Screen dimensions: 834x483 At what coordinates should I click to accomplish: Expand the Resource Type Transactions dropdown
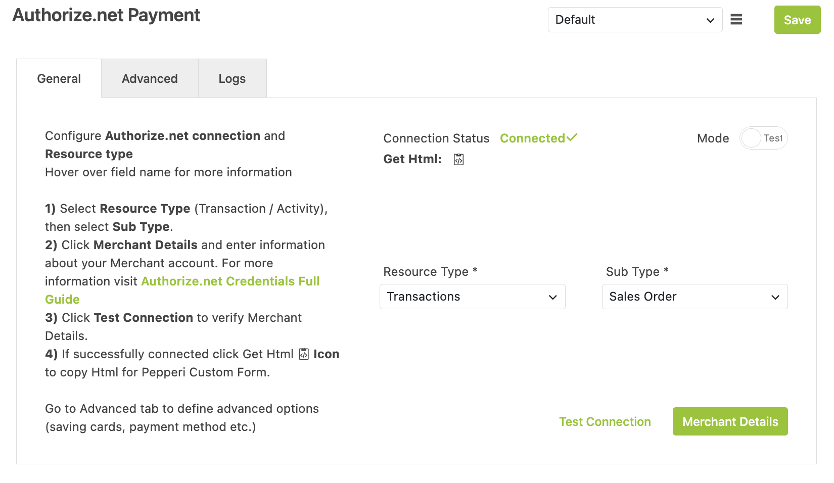point(472,297)
